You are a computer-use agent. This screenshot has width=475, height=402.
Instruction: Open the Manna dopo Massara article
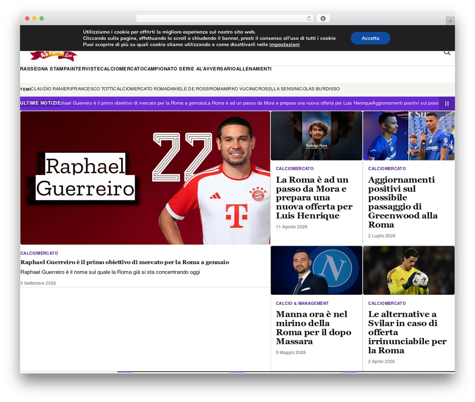click(314, 328)
